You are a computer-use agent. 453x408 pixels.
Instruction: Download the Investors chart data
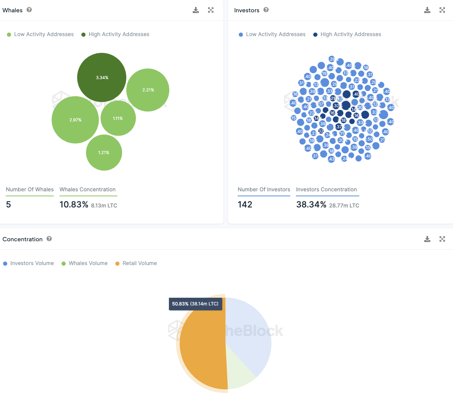click(x=427, y=10)
